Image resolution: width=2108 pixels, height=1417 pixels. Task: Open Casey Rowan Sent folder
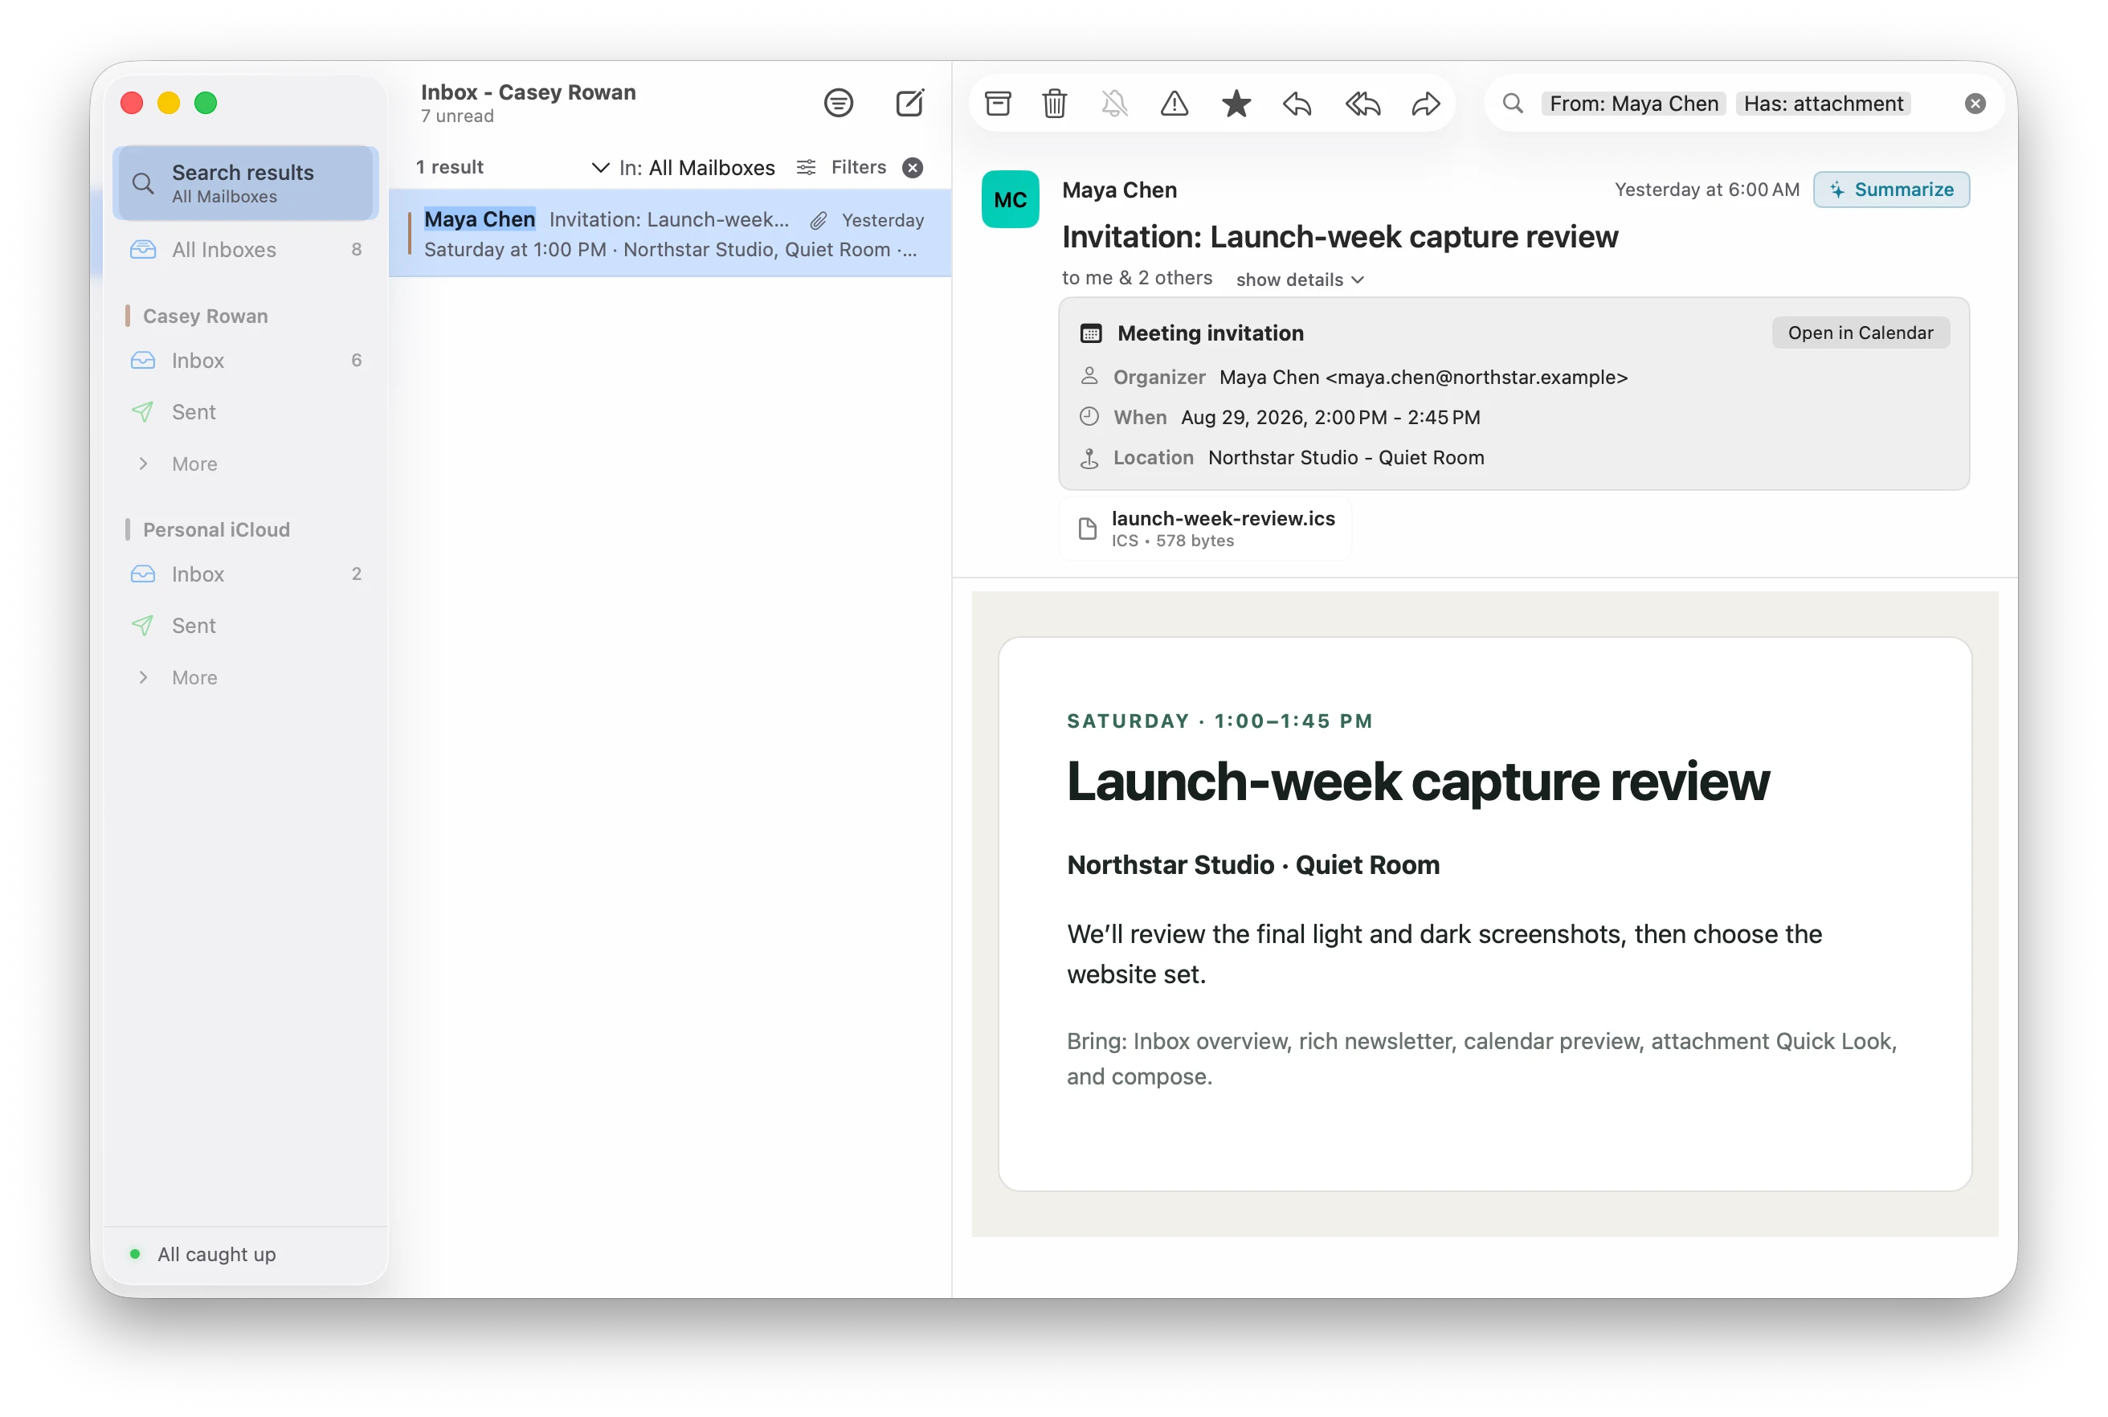(245, 412)
